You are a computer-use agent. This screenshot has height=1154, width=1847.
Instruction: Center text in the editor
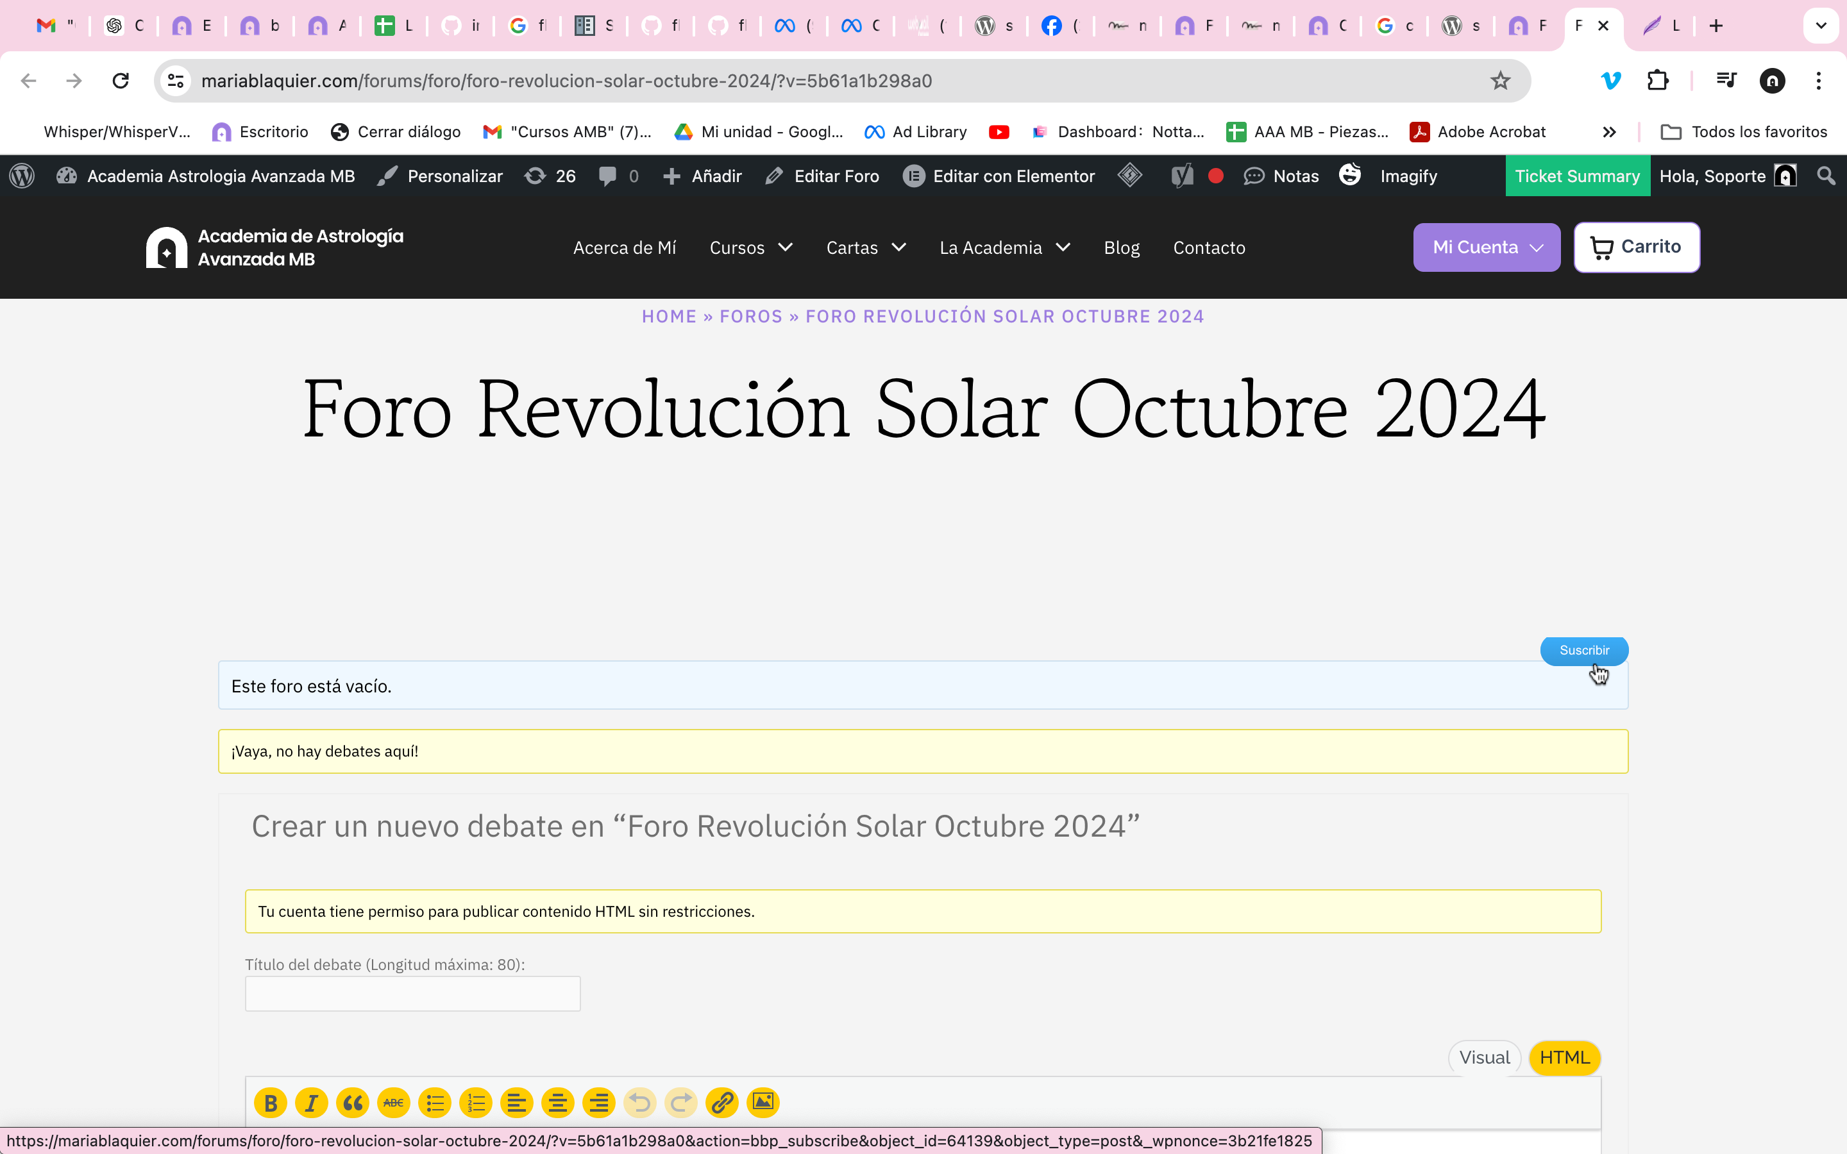[558, 1103]
